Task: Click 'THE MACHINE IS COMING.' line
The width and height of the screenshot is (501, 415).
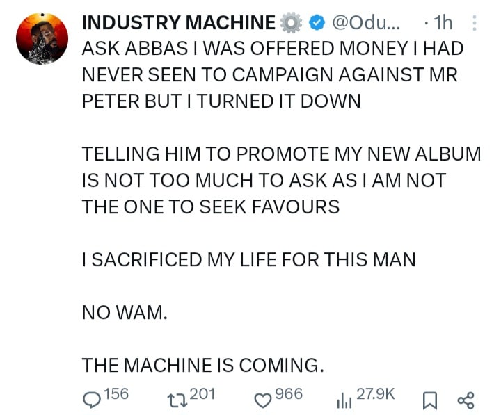Action: (202, 364)
